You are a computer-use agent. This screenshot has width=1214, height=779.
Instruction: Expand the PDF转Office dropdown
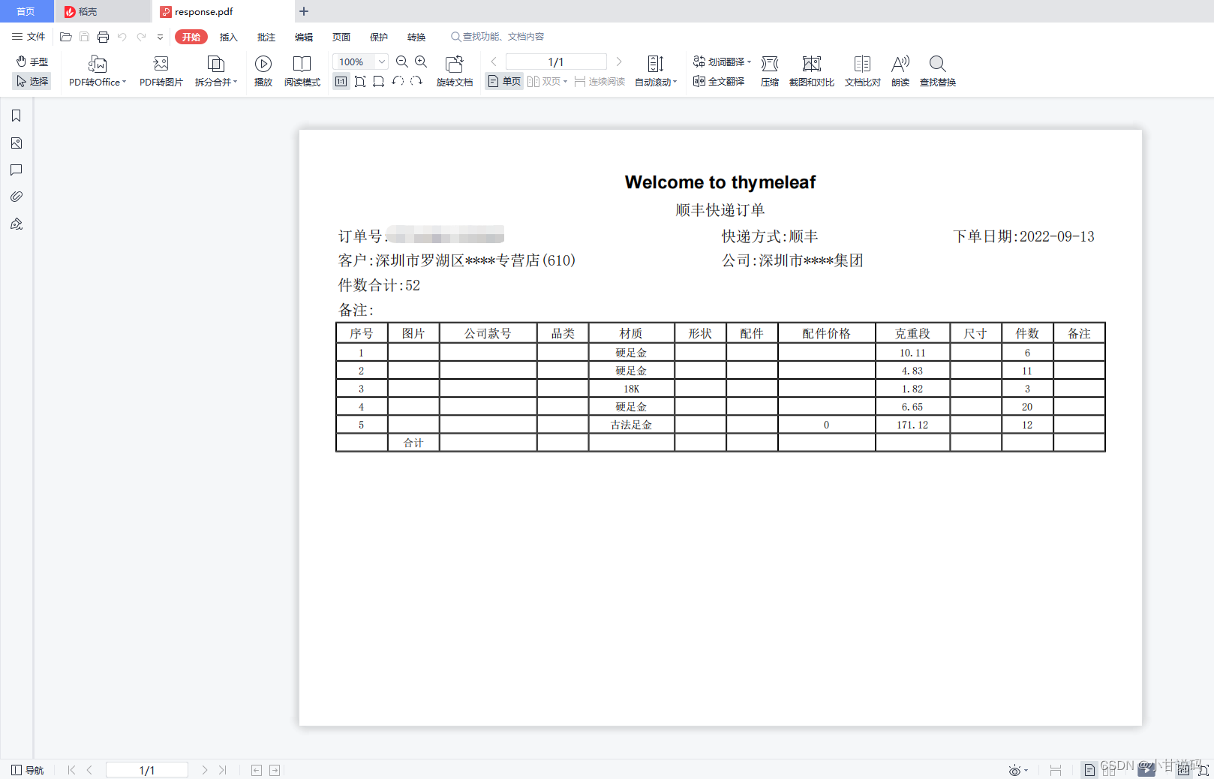[124, 83]
